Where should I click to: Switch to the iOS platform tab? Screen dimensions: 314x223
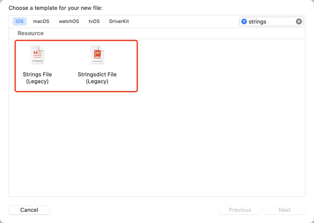[19, 21]
